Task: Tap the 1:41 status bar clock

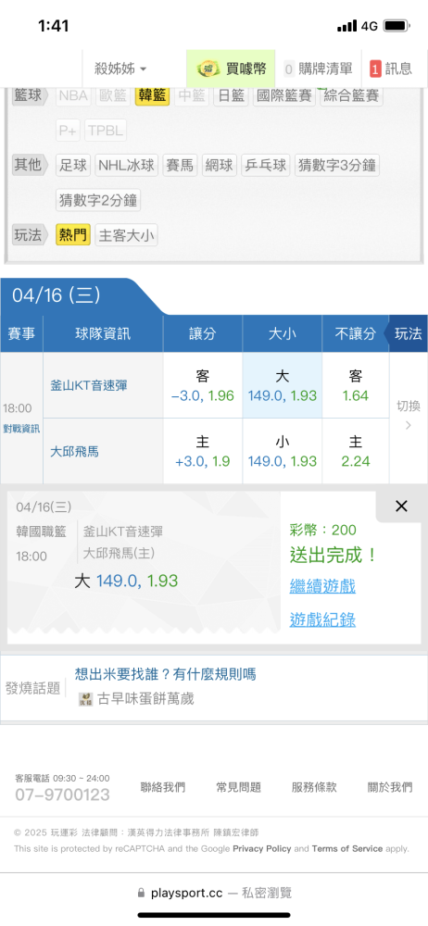Action: (x=53, y=26)
